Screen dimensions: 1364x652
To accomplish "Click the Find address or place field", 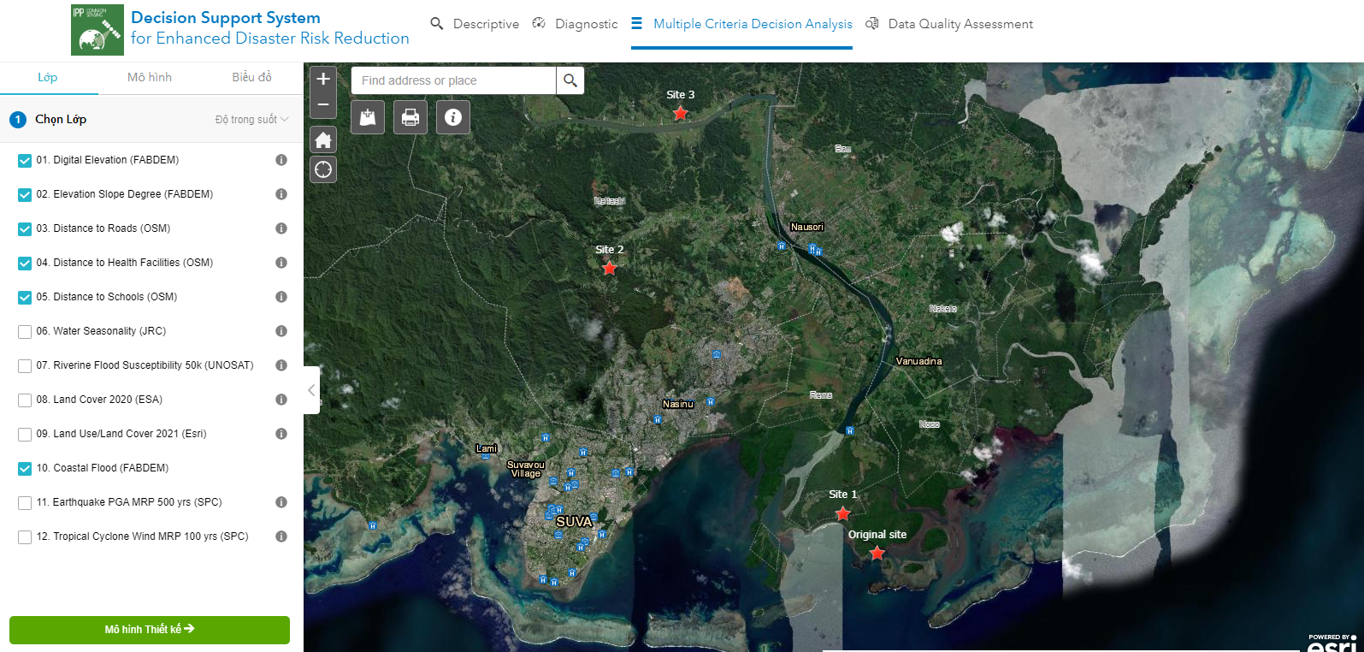I will [453, 80].
